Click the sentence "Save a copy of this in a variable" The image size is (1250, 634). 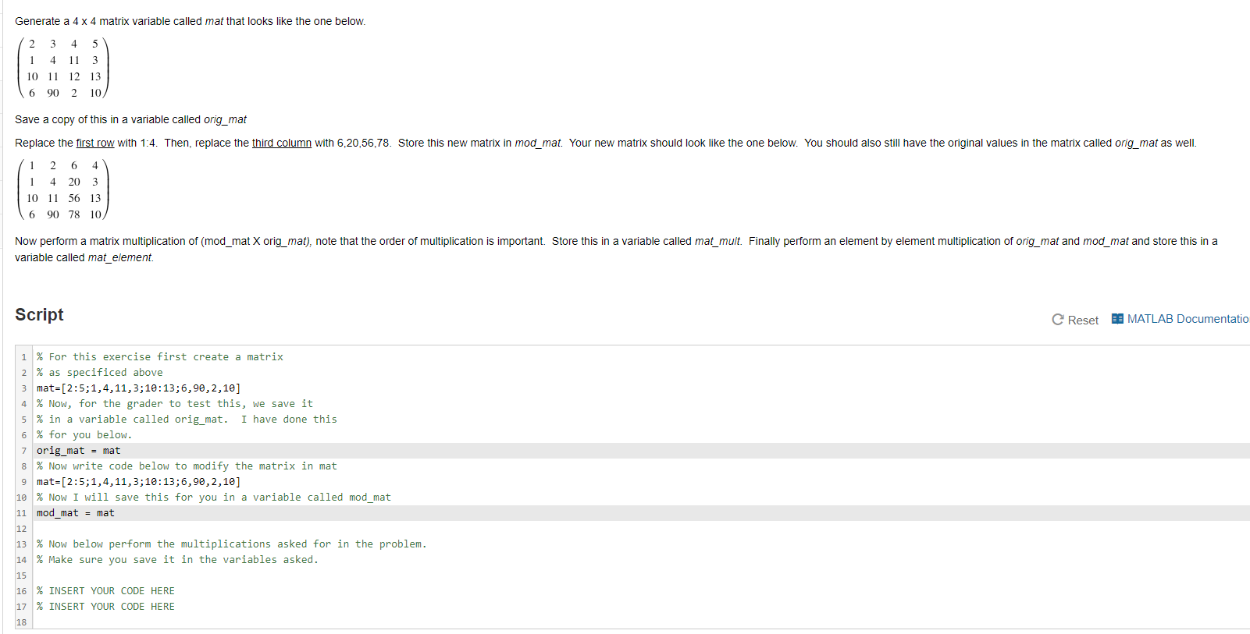click(x=131, y=119)
